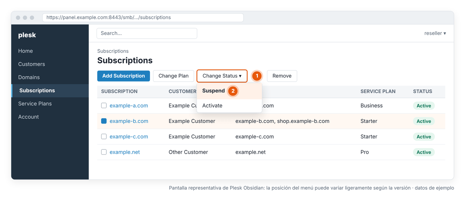This screenshot has height=202, width=465.
Task: Click the Active badge for example-c.com
Action: (x=424, y=137)
